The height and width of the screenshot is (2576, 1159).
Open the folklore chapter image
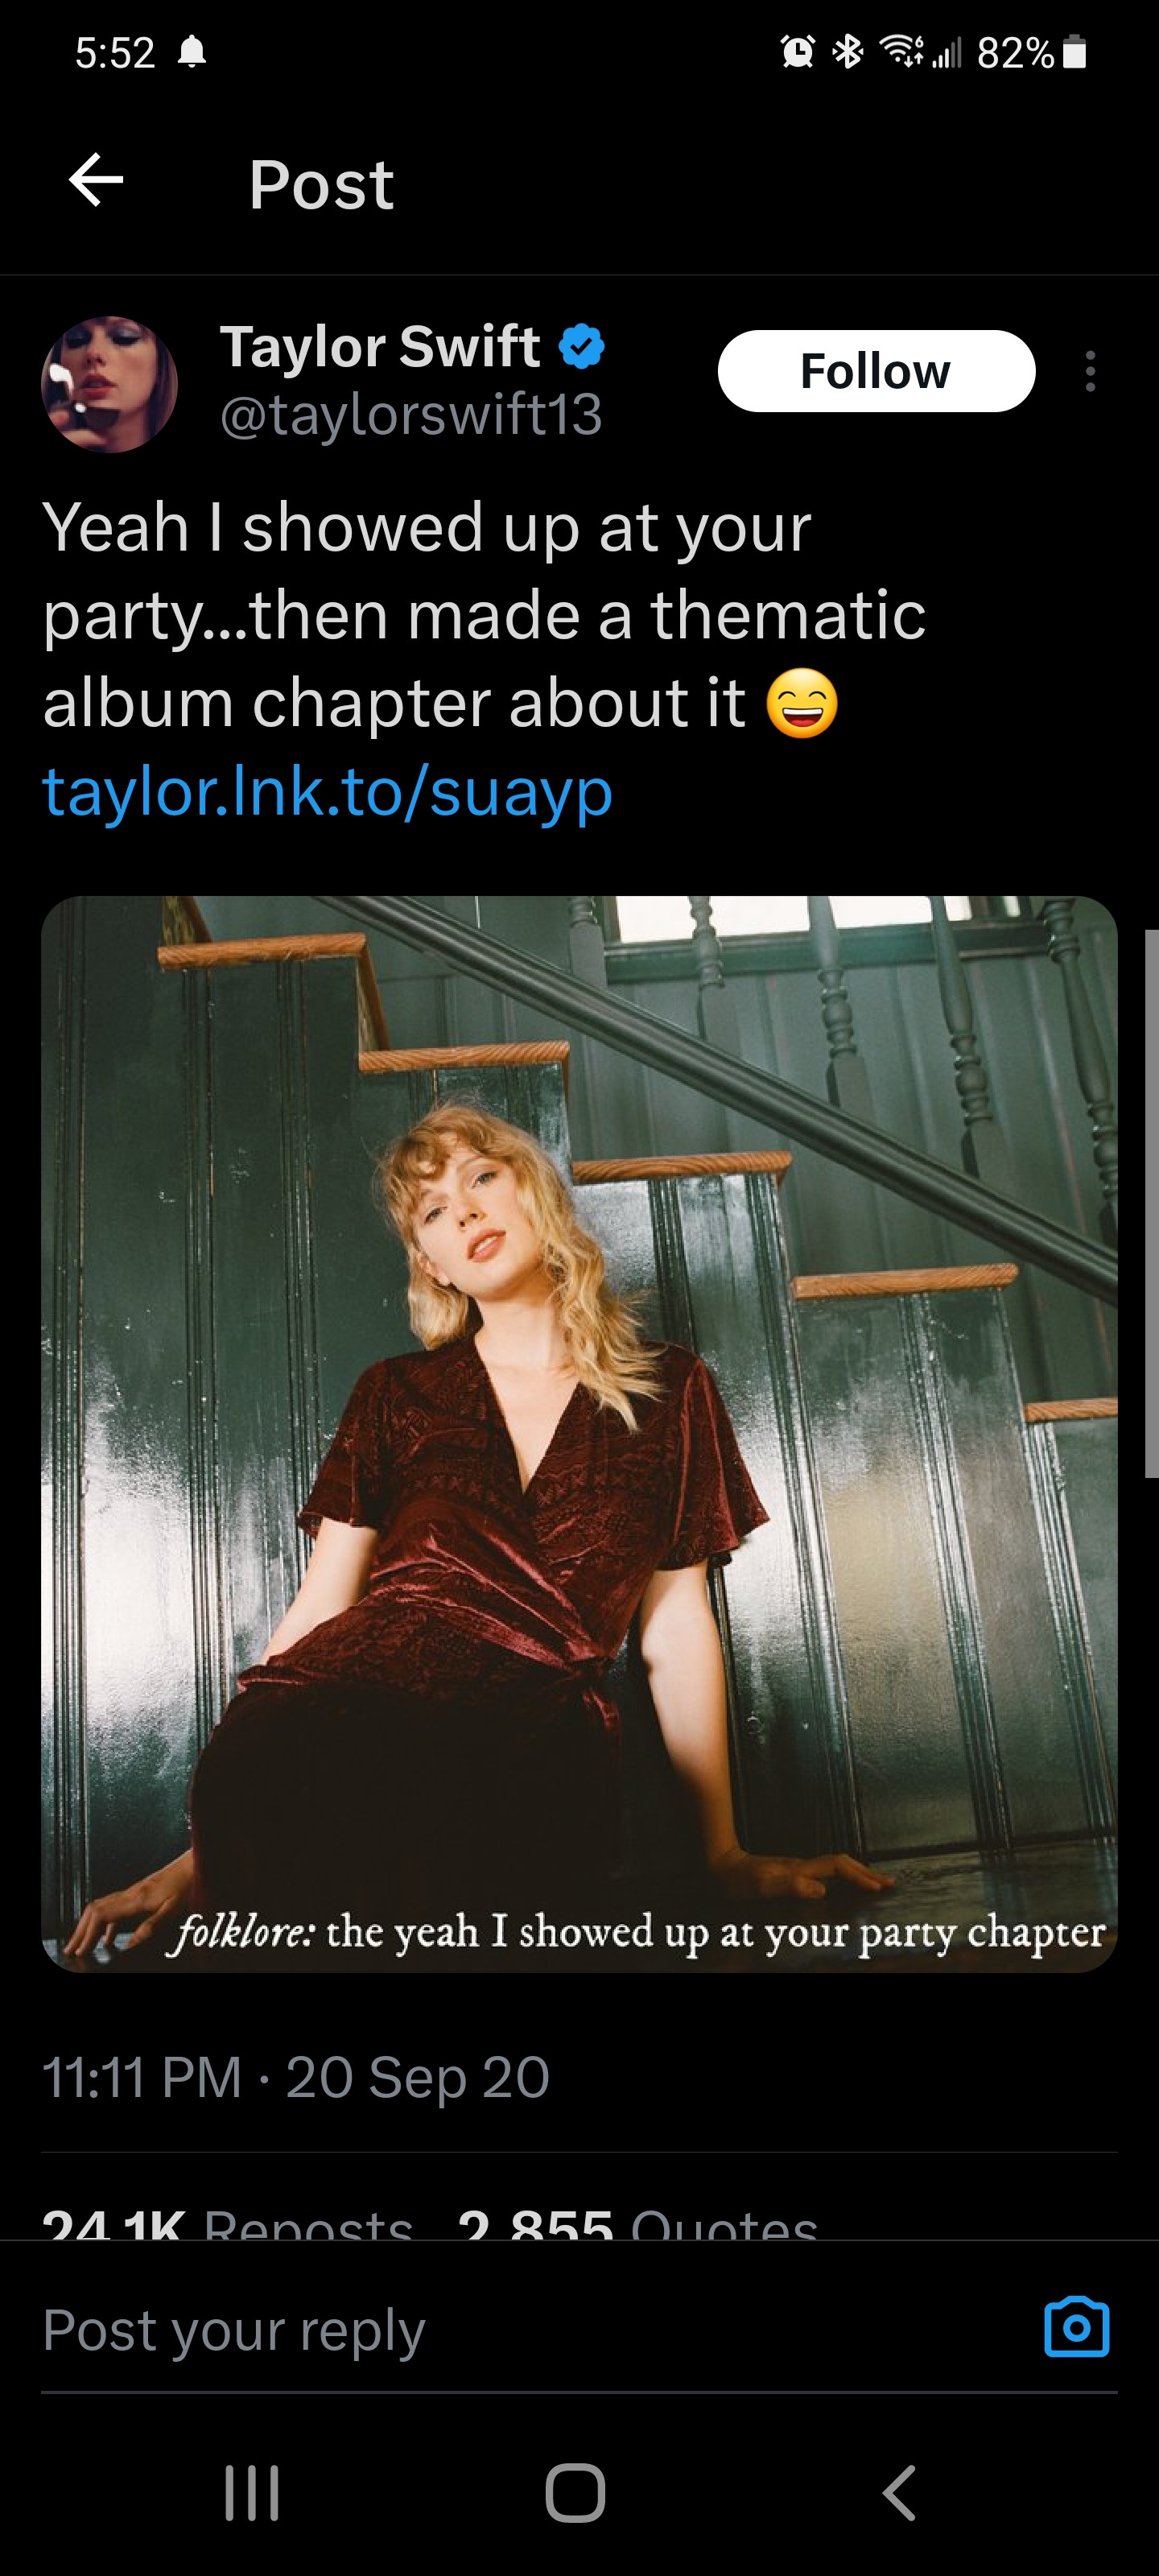tap(579, 1433)
